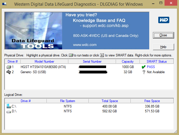
Task: Open the Help button
Action: (163, 47)
